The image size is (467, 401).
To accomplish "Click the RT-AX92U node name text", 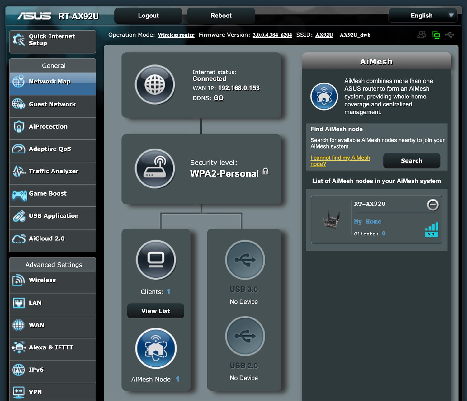I will [x=370, y=204].
